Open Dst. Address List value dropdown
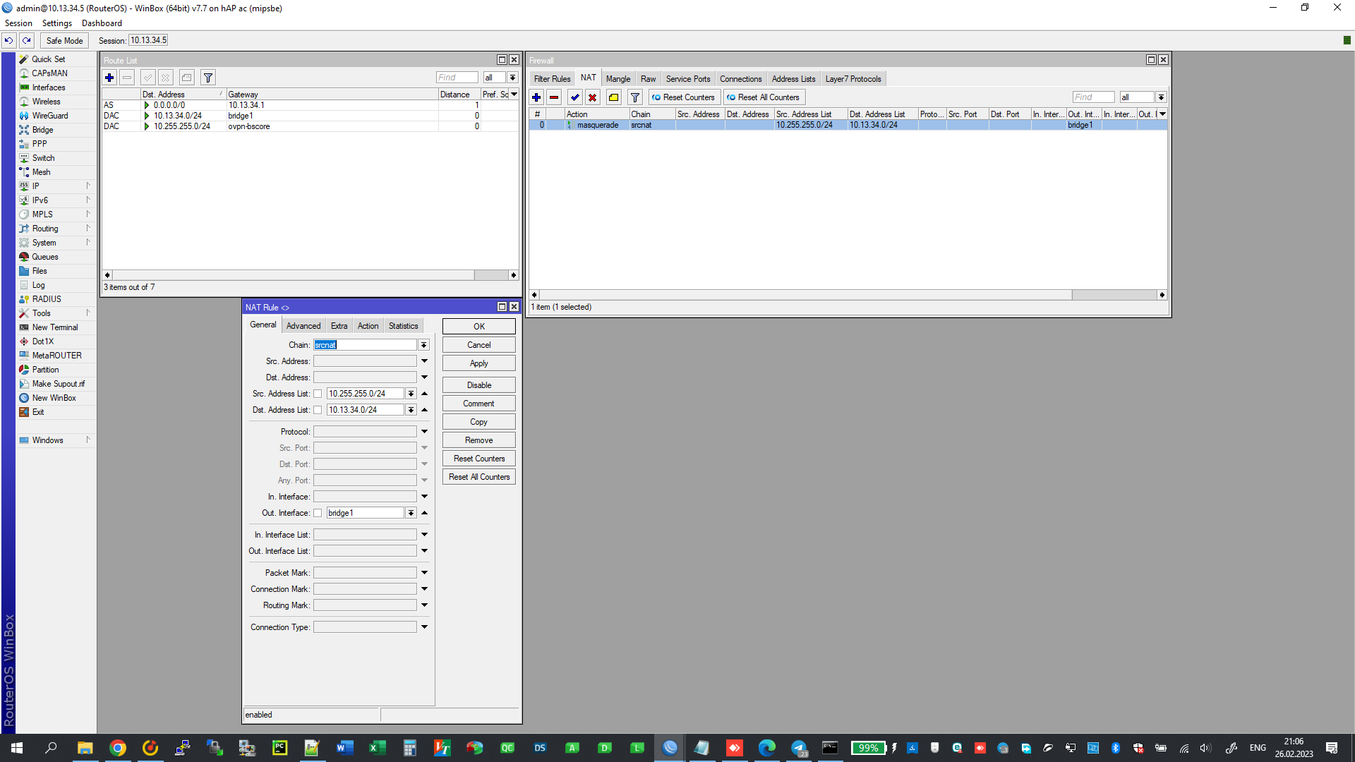 point(411,410)
